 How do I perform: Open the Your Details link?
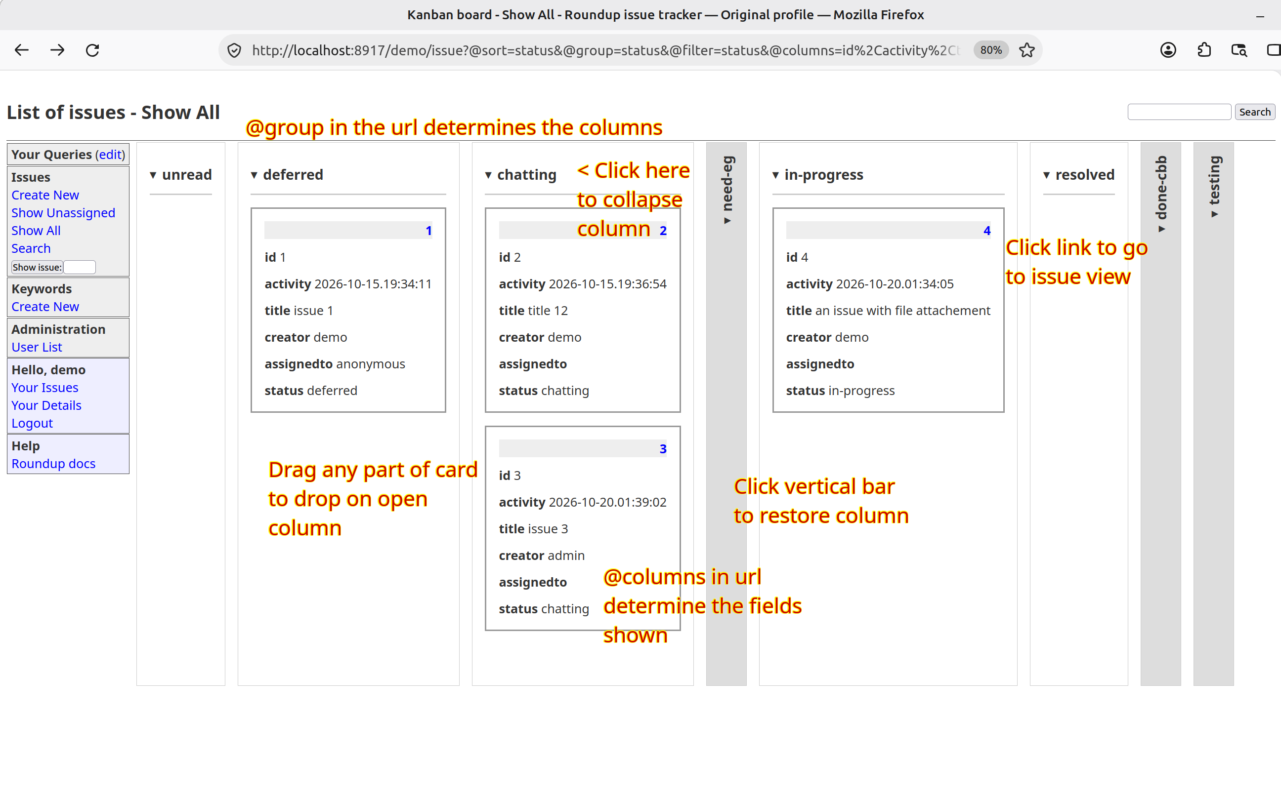46,405
